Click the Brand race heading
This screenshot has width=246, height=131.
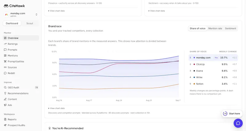coord(55,26)
